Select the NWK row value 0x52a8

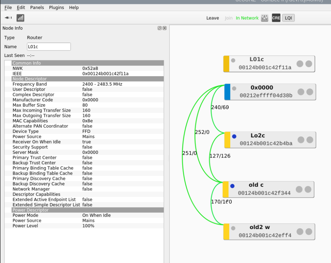[90, 68]
